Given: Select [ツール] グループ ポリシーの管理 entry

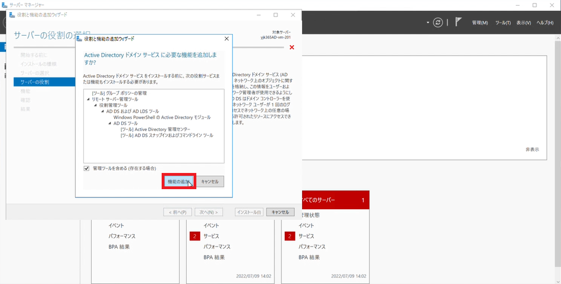Looking at the screenshot, I should (119, 93).
